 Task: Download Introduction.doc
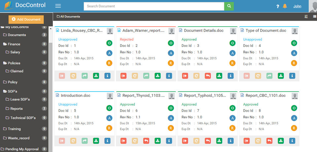pos(96,141)
